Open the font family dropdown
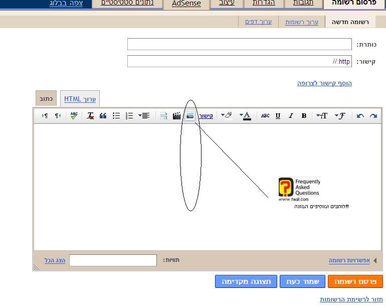 (x=340, y=116)
